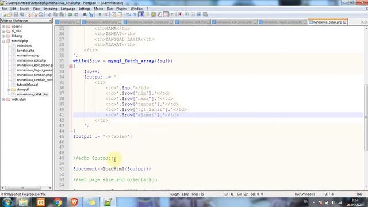Save the current file via toolbar
This screenshot has width=368, height=207.
coord(16,14)
